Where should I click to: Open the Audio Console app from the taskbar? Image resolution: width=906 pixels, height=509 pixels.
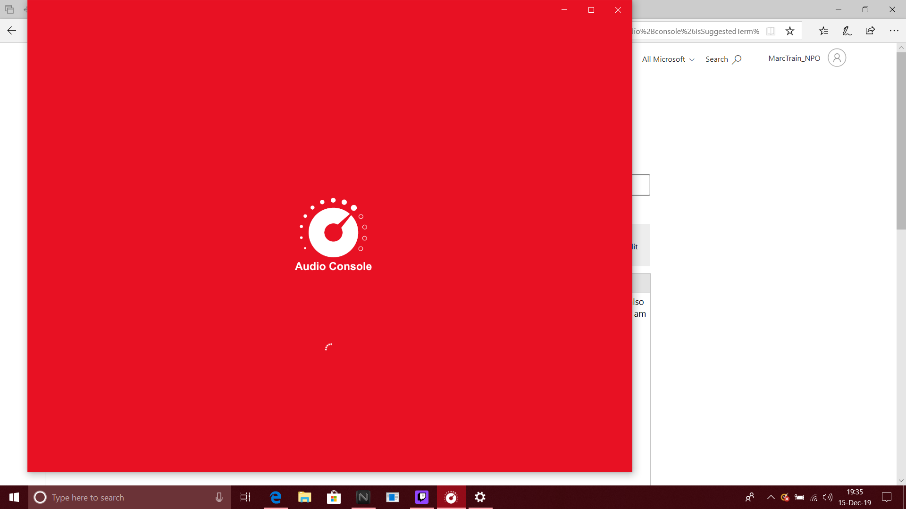[x=451, y=497]
